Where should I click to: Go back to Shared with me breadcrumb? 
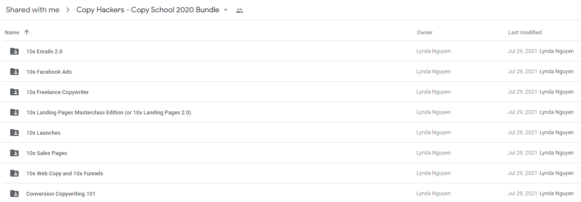33,10
